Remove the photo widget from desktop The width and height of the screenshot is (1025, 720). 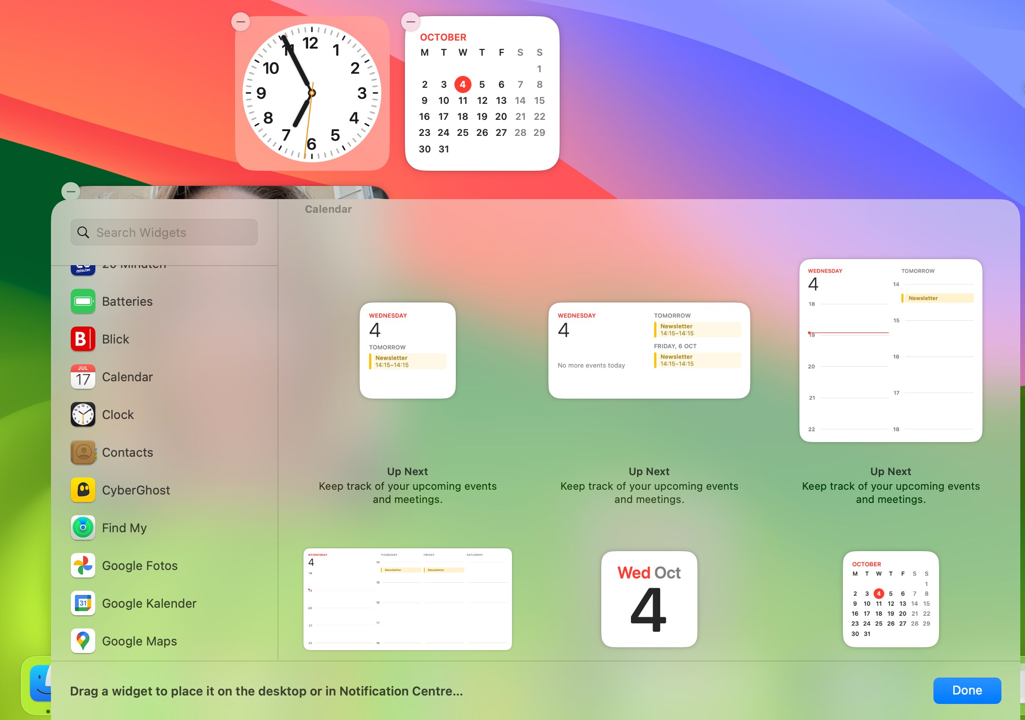coord(71,192)
